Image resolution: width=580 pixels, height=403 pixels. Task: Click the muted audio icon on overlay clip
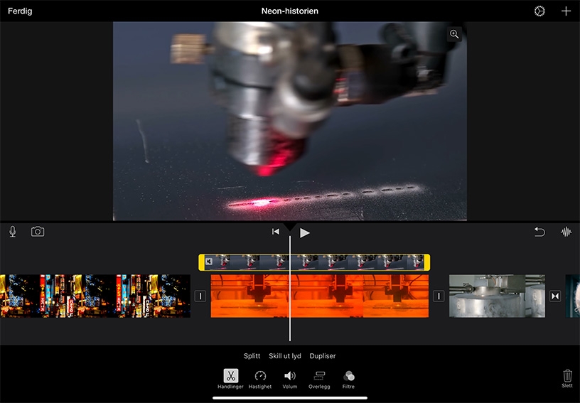click(x=209, y=262)
